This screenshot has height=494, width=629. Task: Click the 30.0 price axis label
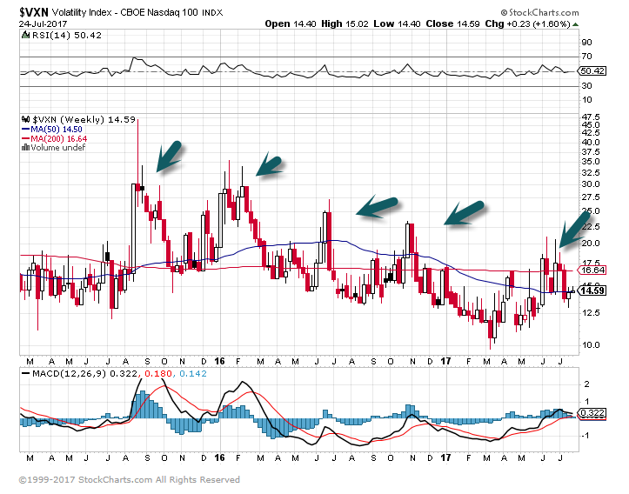(591, 184)
